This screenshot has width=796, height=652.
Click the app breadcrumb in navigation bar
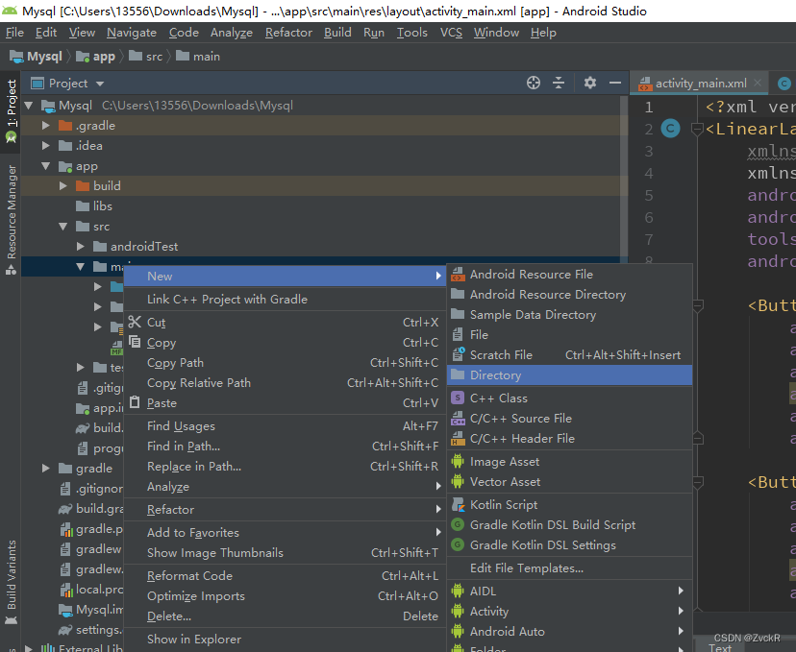point(96,57)
